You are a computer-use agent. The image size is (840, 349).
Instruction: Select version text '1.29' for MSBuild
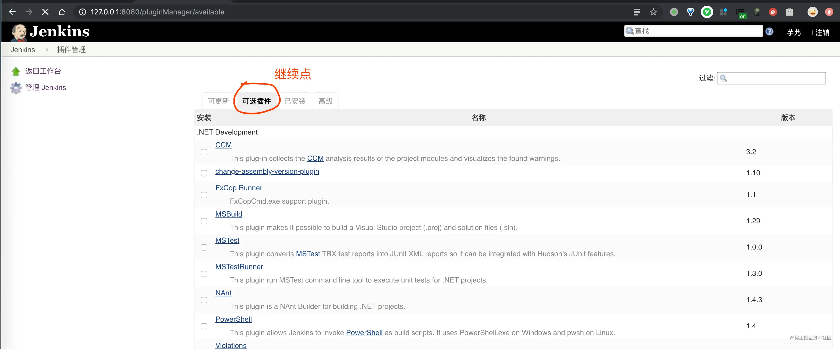tap(753, 221)
